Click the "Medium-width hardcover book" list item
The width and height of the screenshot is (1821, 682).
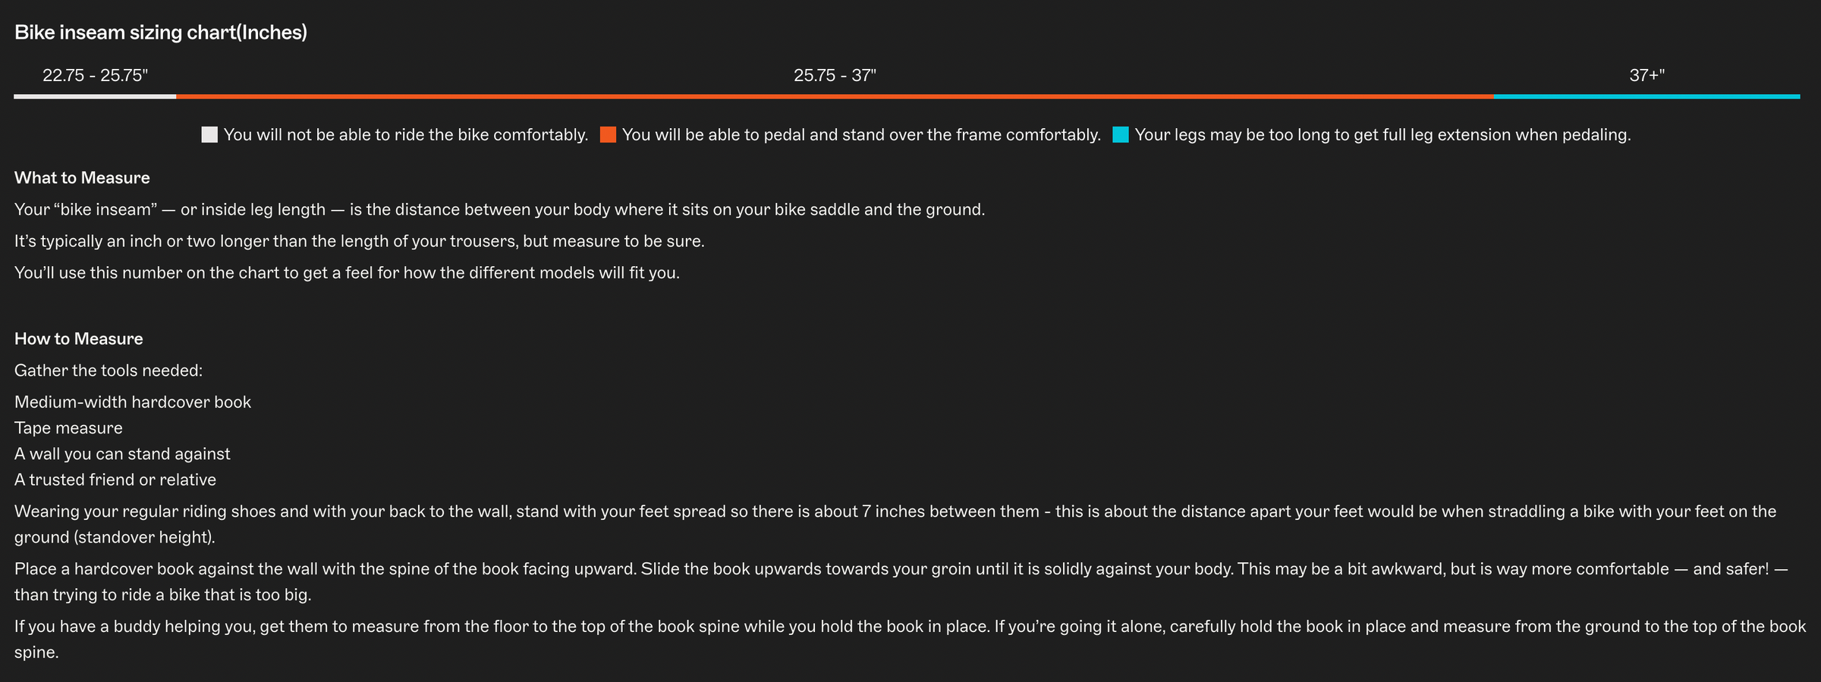[x=133, y=402]
